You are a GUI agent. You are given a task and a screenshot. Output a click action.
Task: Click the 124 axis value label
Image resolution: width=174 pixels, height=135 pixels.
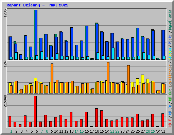(5, 64)
